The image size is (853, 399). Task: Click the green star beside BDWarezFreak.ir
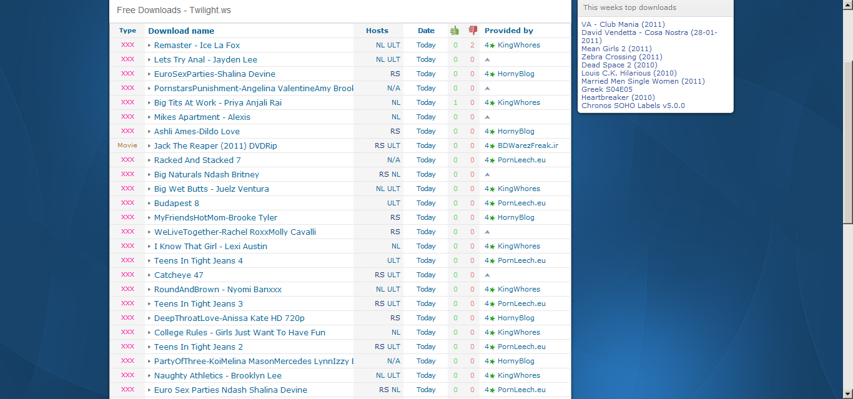(x=492, y=146)
